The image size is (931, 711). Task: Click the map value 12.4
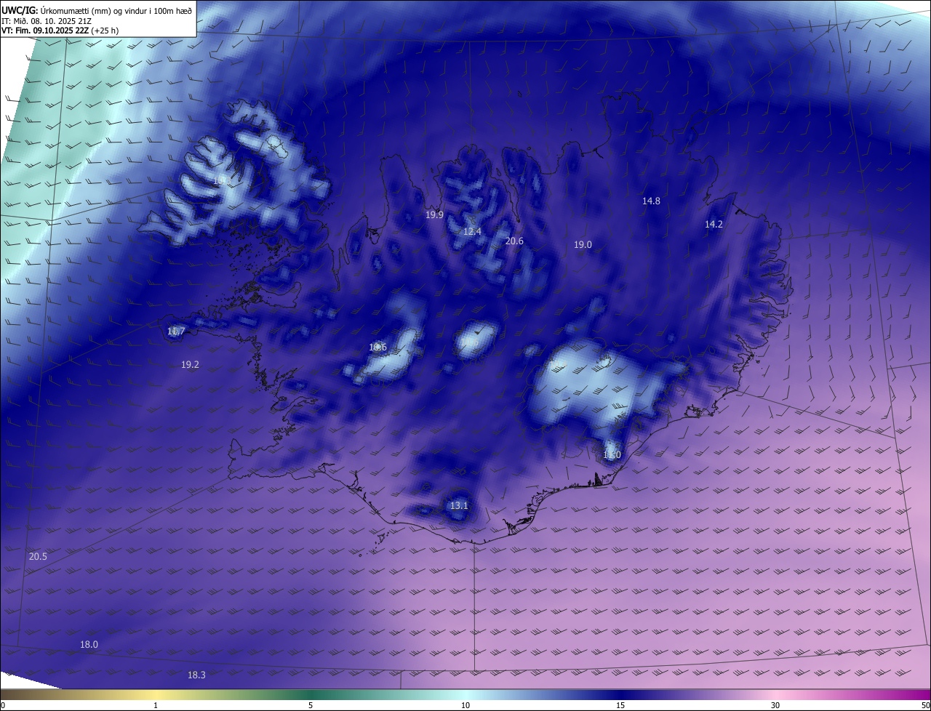472,231
